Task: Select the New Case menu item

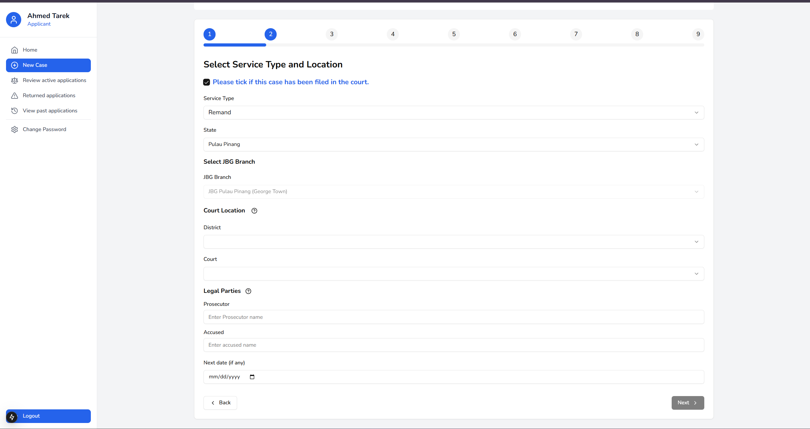Action: [x=48, y=65]
